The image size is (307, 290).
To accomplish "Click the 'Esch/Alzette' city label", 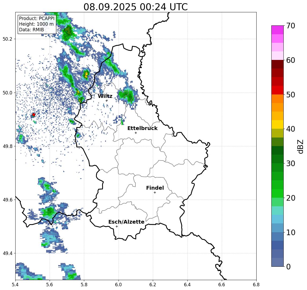I will [126, 222].
